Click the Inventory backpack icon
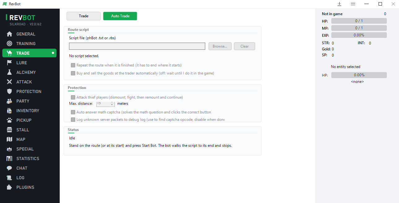Viewport: 399px width, 203px height. [x=10, y=111]
